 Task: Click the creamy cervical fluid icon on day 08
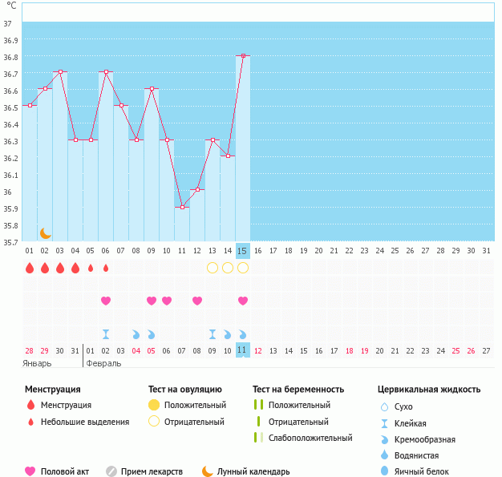click(136, 334)
